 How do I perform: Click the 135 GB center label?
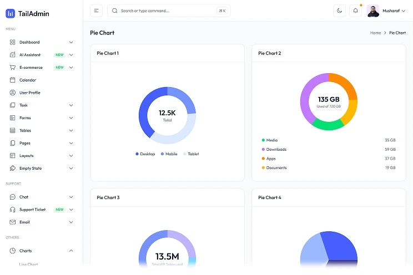pyautogui.click(x=329, y=99)
